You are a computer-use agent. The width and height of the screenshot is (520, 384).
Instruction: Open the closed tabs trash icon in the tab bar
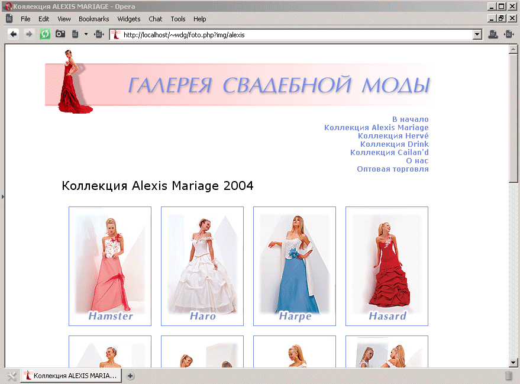click(508, 376)
